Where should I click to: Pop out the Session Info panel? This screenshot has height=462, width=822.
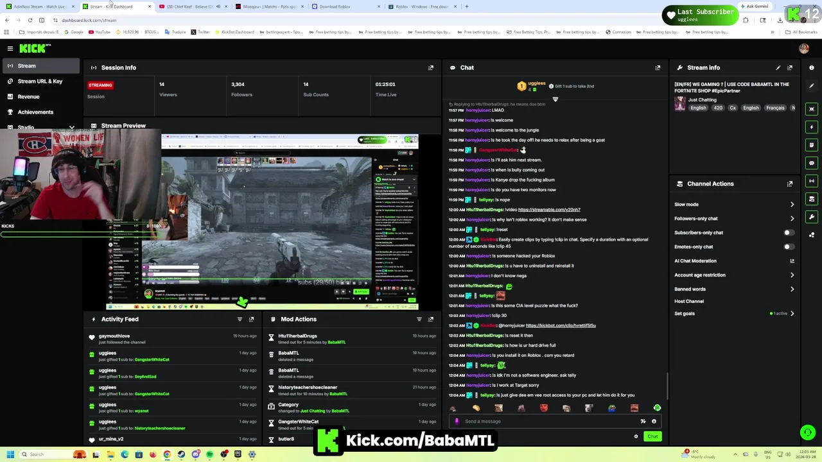tap(431, 67)
